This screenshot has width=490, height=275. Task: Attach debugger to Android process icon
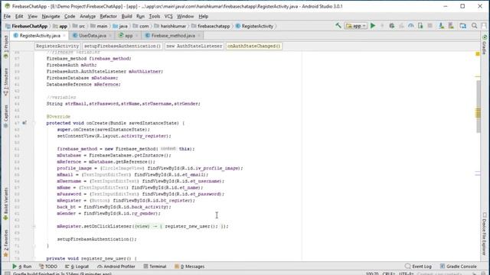[420, 26]
